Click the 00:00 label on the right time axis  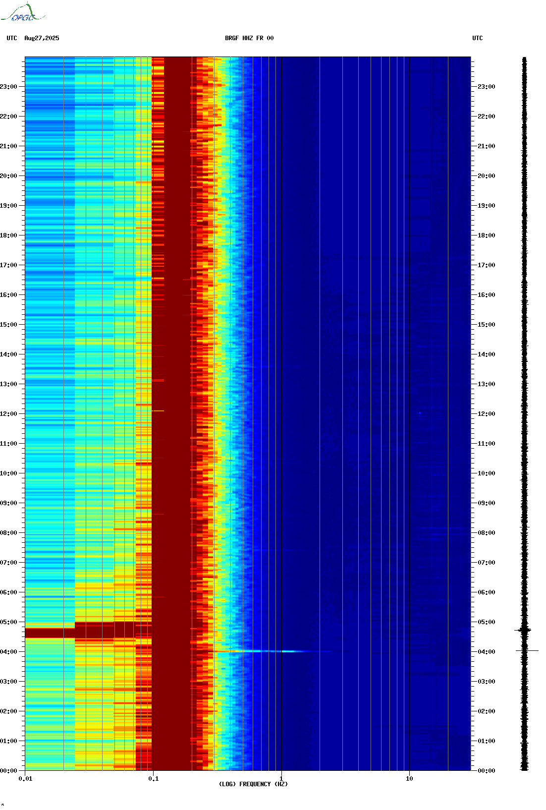[487, 771]
